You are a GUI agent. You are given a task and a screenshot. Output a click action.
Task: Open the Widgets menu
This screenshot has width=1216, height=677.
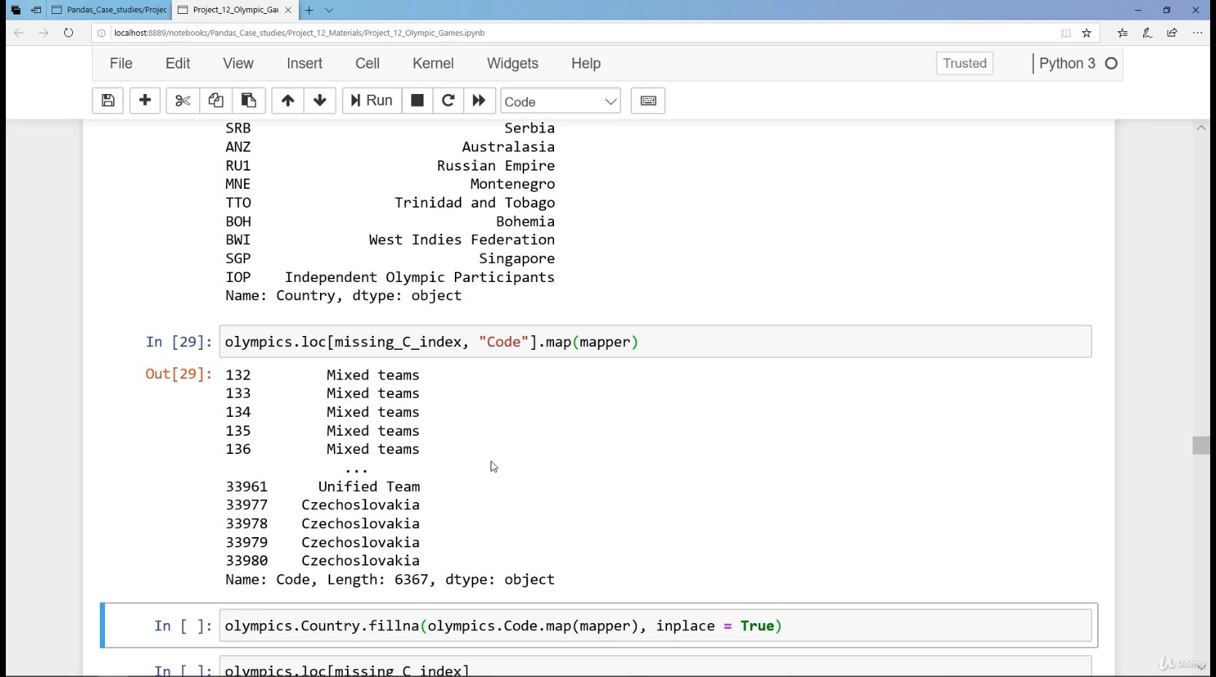512,63
